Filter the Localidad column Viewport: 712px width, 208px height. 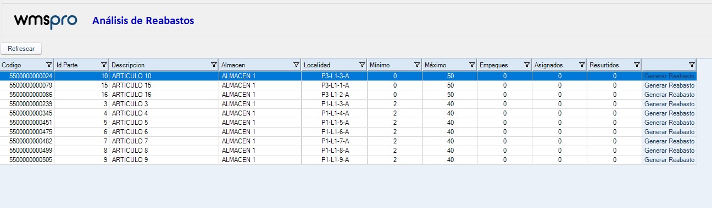pyautogui.click(x=362, y=65)
